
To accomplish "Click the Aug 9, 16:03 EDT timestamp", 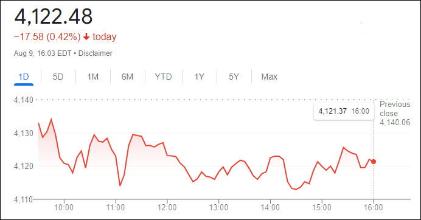I will click(43, 53).
